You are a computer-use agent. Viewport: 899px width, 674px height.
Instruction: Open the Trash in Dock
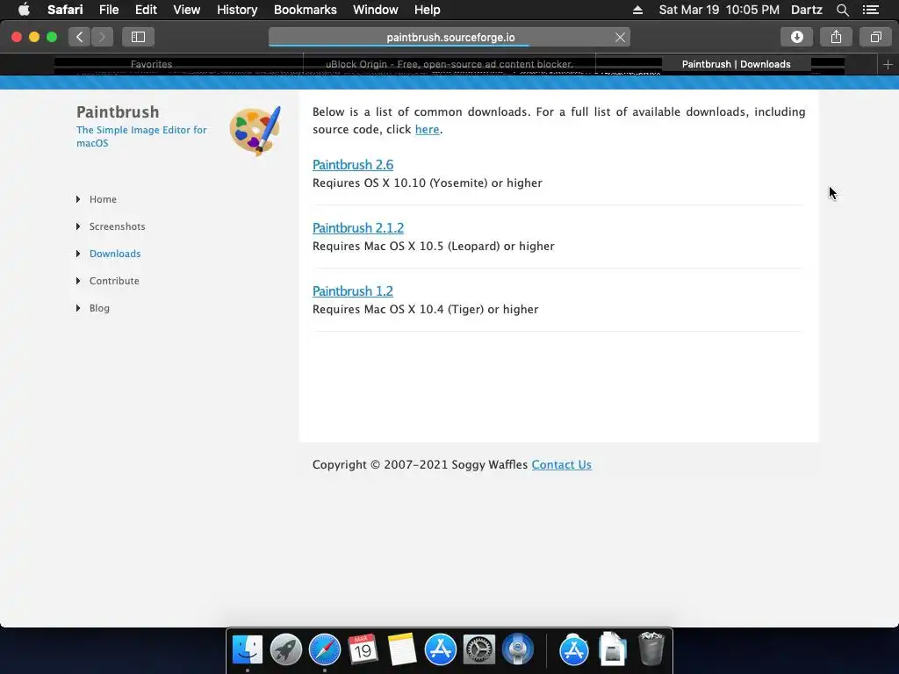(x=651, y=649)
